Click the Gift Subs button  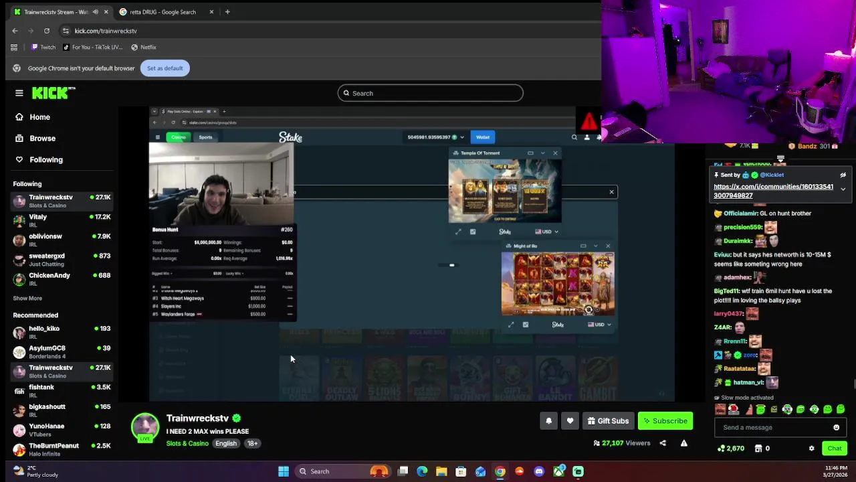[x=608, y=421]
